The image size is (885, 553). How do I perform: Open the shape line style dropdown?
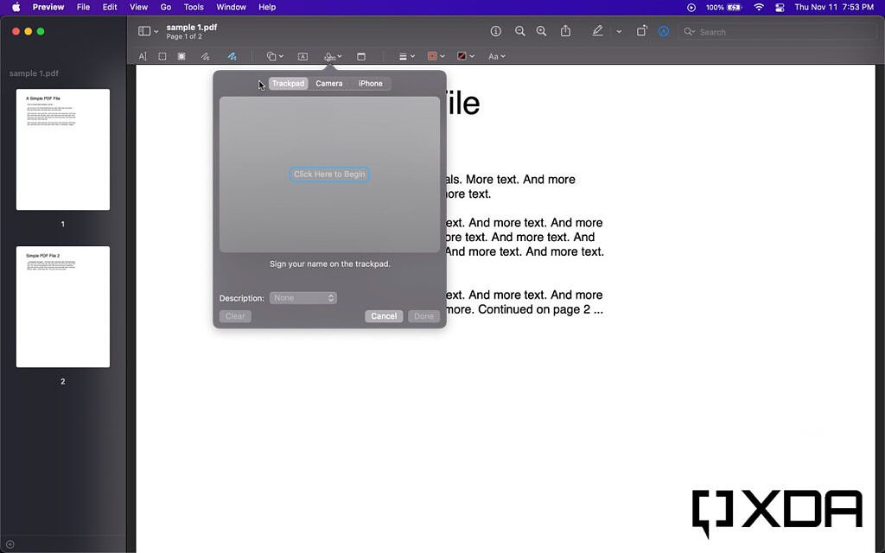click(x=405, y=56)
